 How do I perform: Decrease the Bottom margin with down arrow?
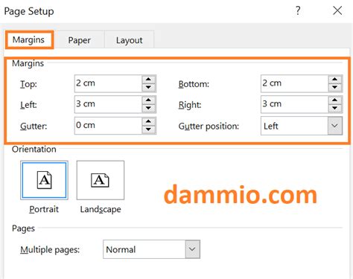coord(335,88)
